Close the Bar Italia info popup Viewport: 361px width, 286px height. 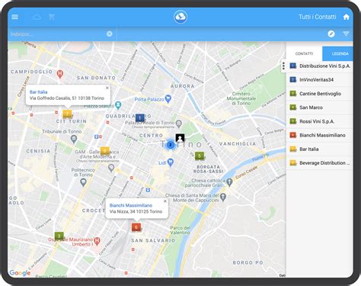click(x=107, y=88)
